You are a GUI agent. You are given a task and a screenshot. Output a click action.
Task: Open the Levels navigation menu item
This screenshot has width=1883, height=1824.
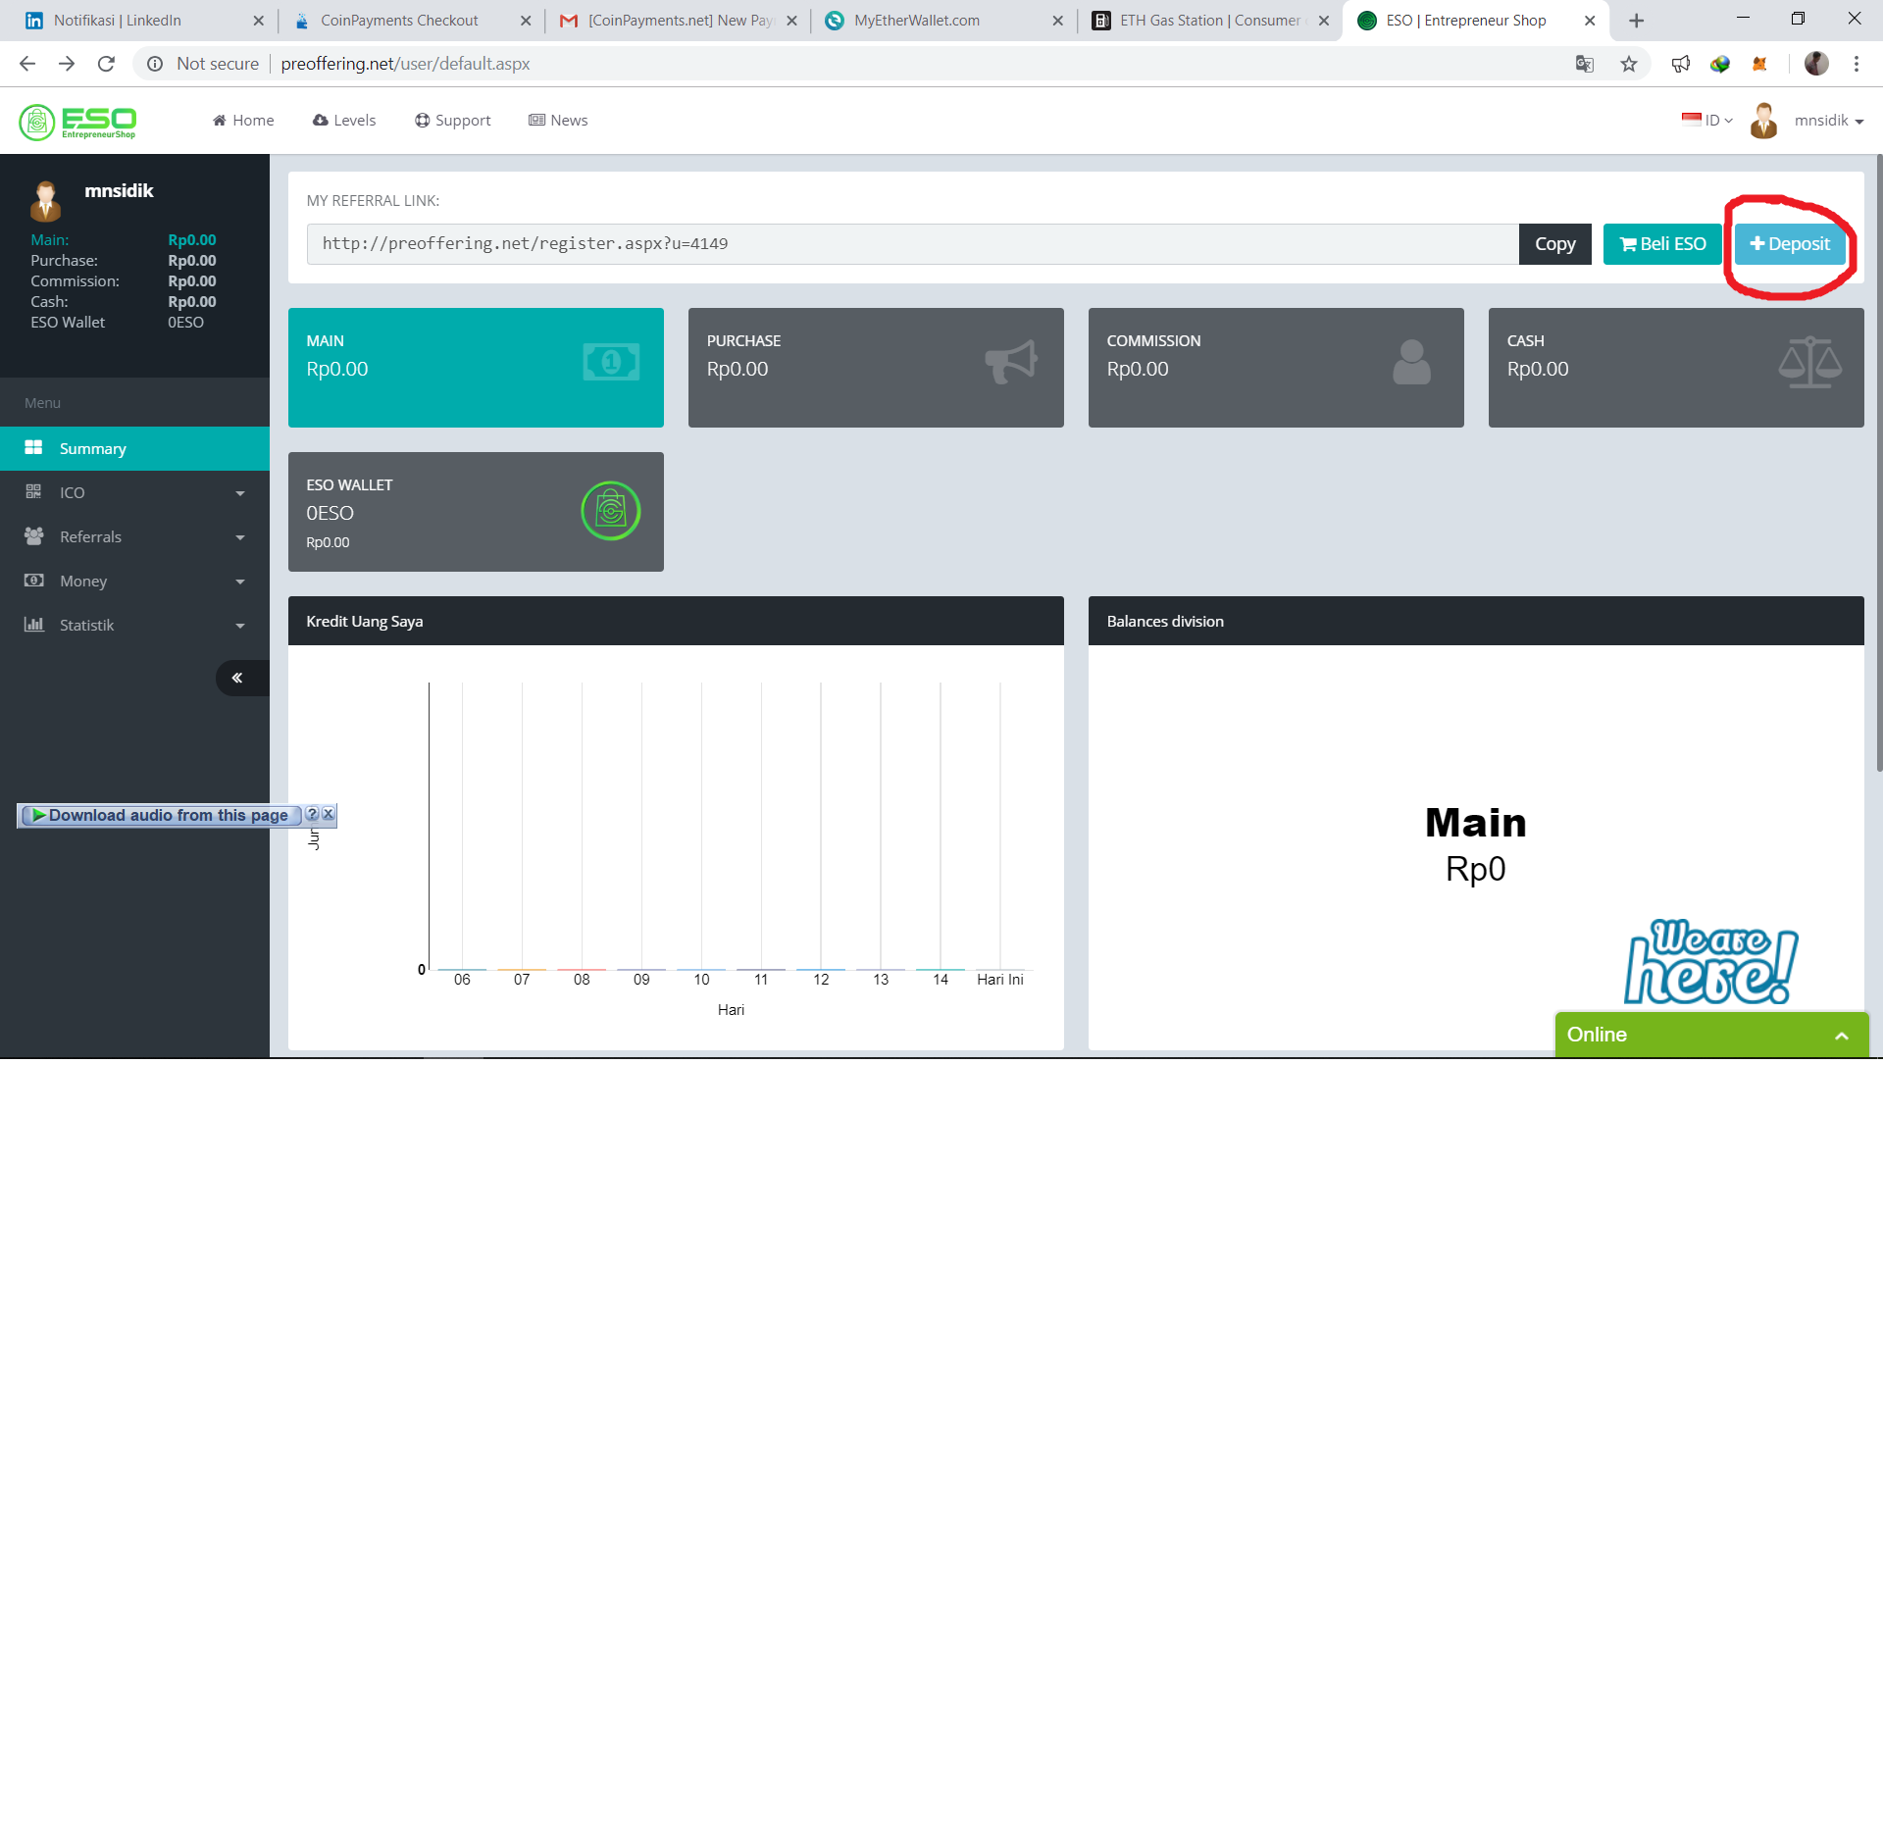[x=344, y=121]
